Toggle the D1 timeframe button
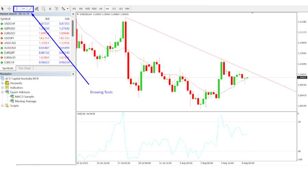308x171 pixels. pyautogui.click(x=114, y=8)
